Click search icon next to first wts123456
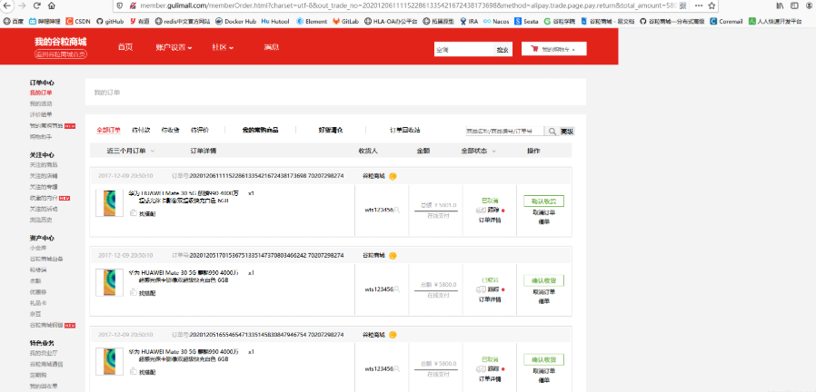Image resolution: width=816 pixels, height=392 pixels. pos(397,210)
